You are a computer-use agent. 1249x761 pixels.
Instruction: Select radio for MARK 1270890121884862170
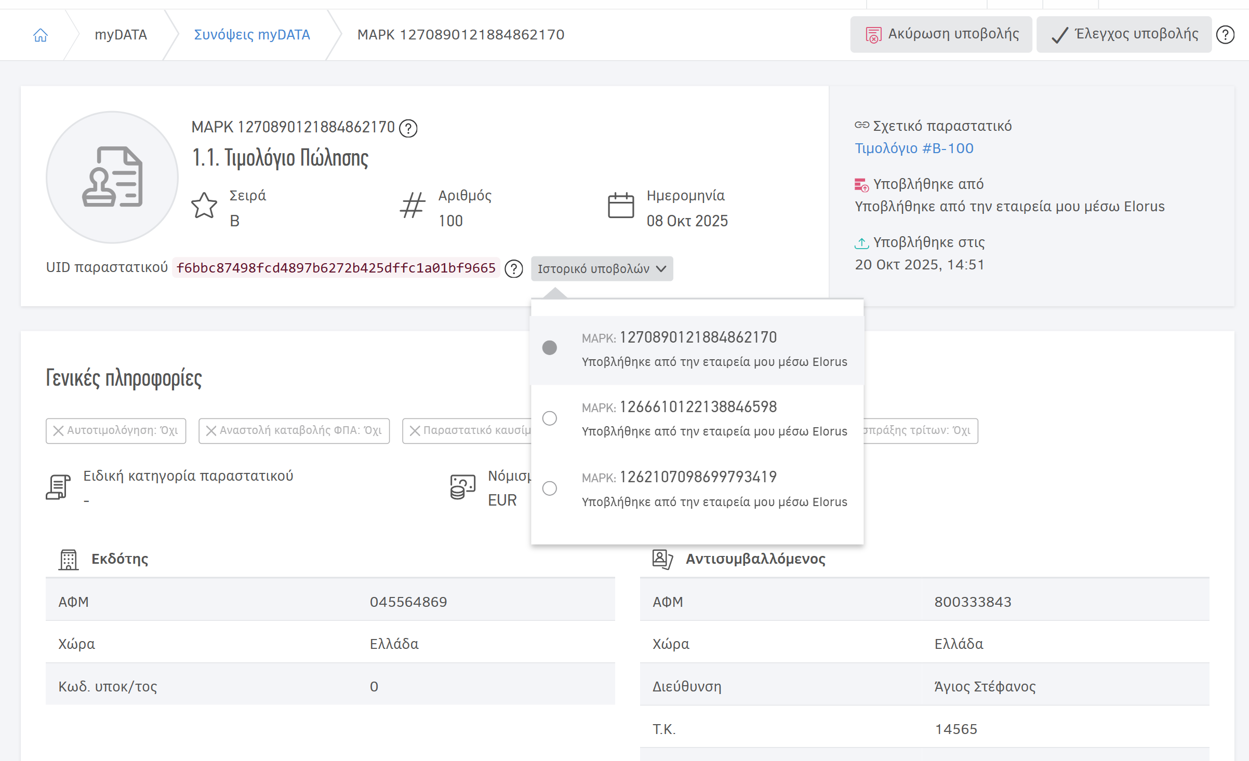point(549,348)
